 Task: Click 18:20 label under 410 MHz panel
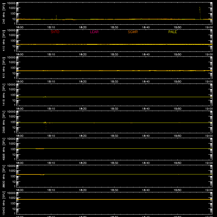[x=83, y=55]
